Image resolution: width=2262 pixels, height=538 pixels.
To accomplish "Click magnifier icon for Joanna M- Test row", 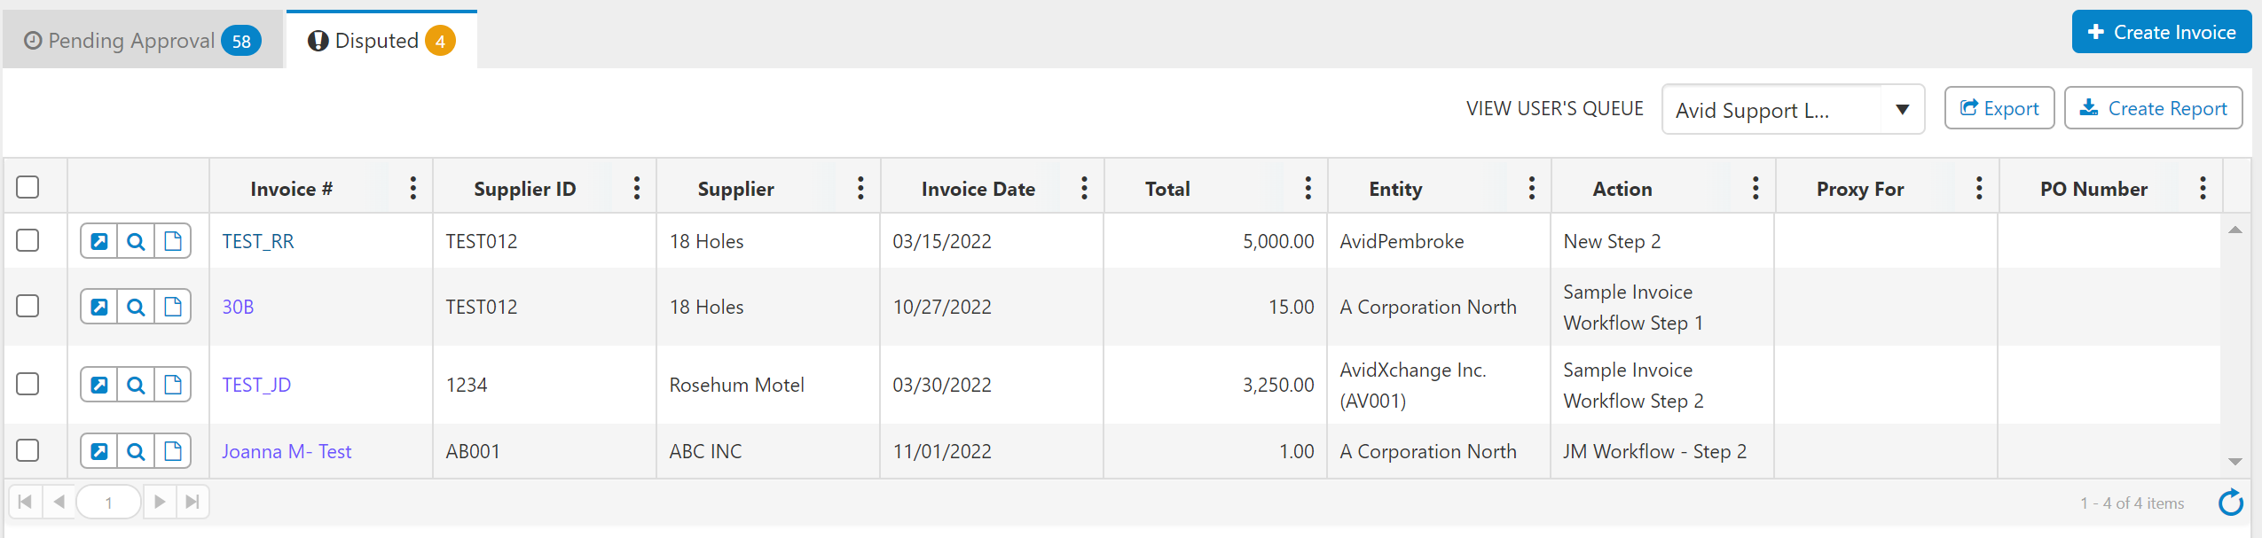I will 136,451.
